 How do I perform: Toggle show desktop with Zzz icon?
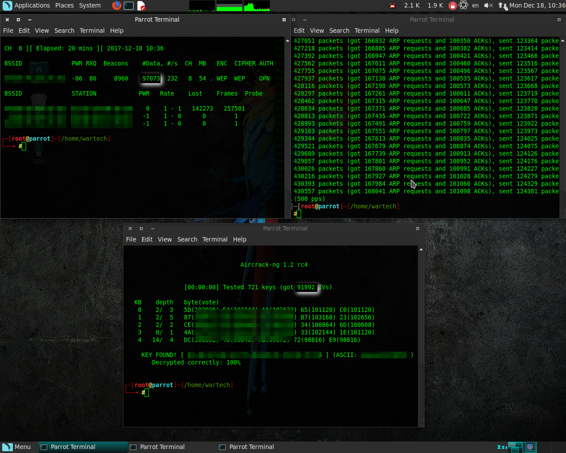coord(502,447)
